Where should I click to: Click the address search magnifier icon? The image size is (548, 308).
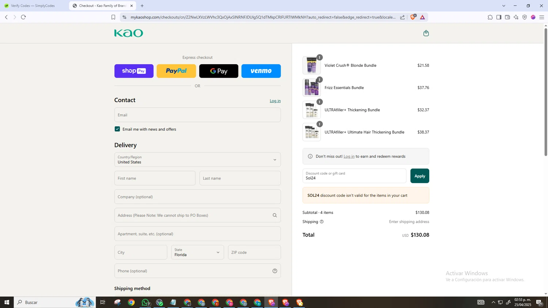(275, 215)
